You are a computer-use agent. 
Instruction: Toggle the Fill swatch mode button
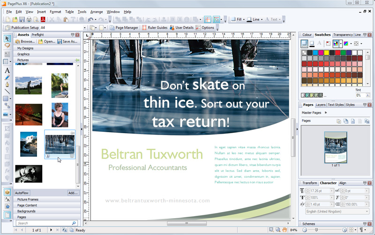click(304, 44)
